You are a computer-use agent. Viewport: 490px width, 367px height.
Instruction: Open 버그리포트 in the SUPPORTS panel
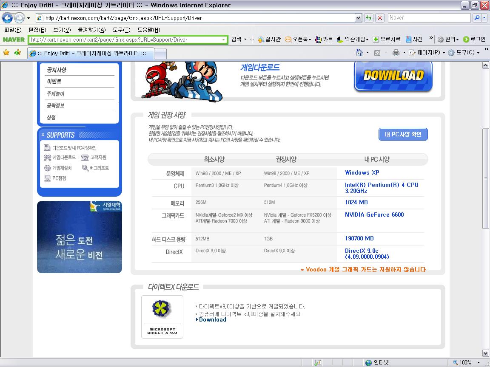coord(95,168)
